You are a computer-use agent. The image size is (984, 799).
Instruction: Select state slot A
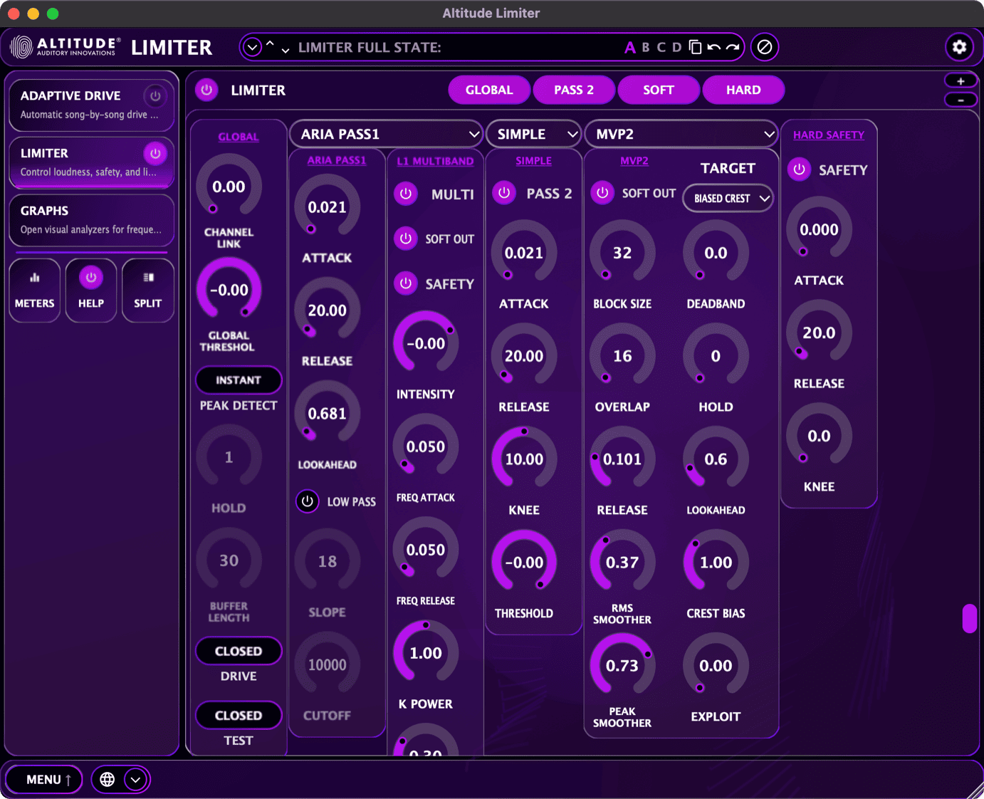[x=630, y=48]
